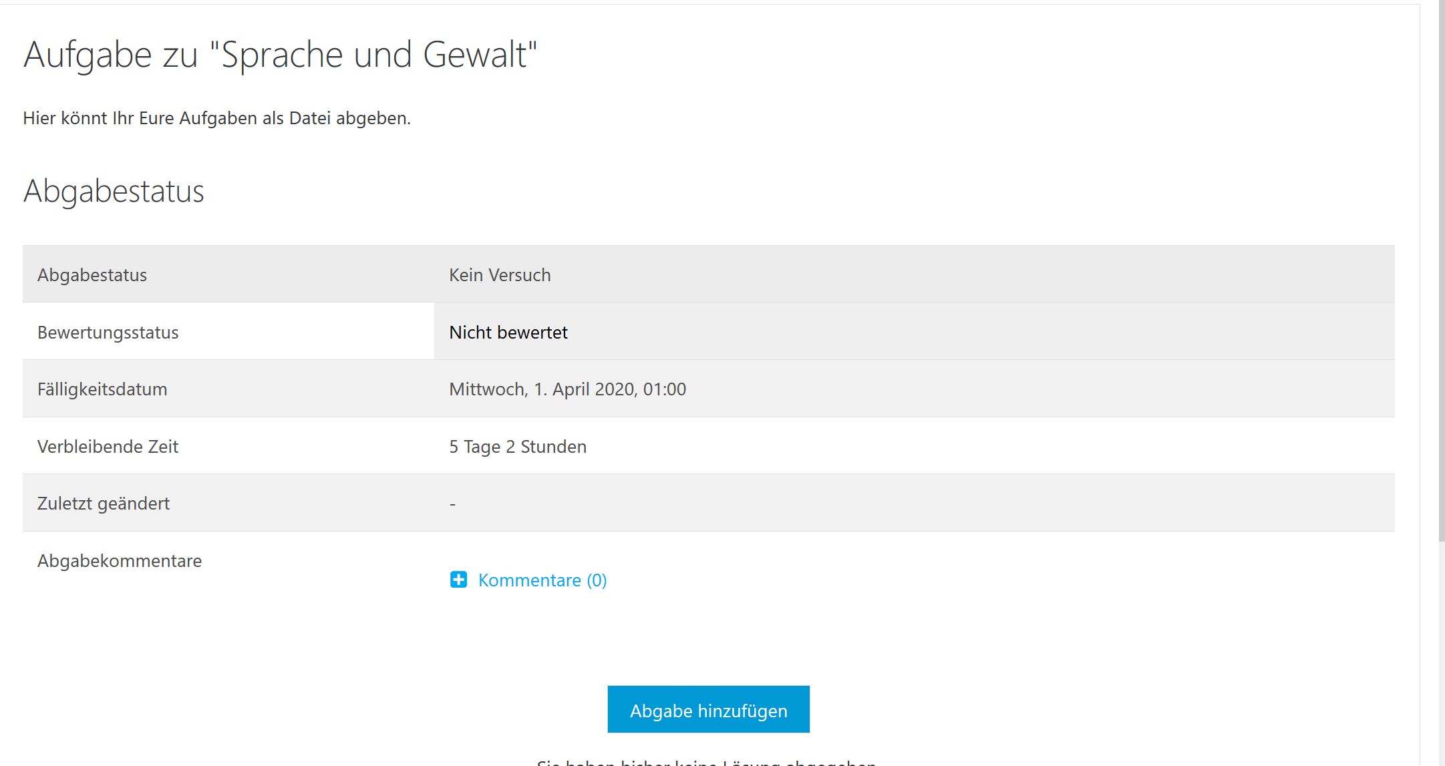Click the dash value beside Zuletzt geändert
Viewport: 1445px width, 766px height.
point(452,504)
